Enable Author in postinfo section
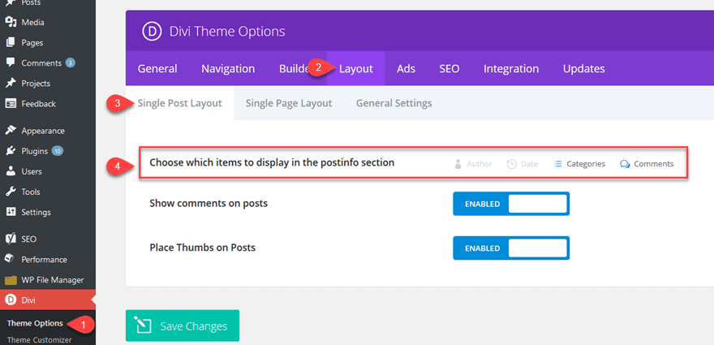 coord(473,164)
